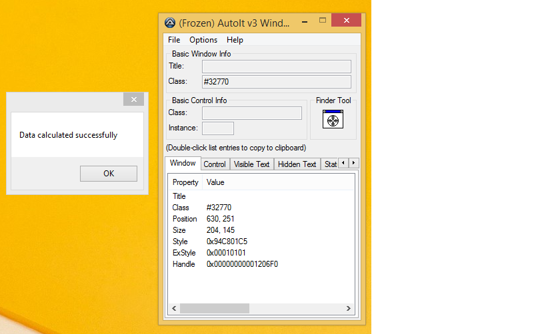Switch to the Hidden Text tab
The image size is (546, 334).
click(297, 164)
